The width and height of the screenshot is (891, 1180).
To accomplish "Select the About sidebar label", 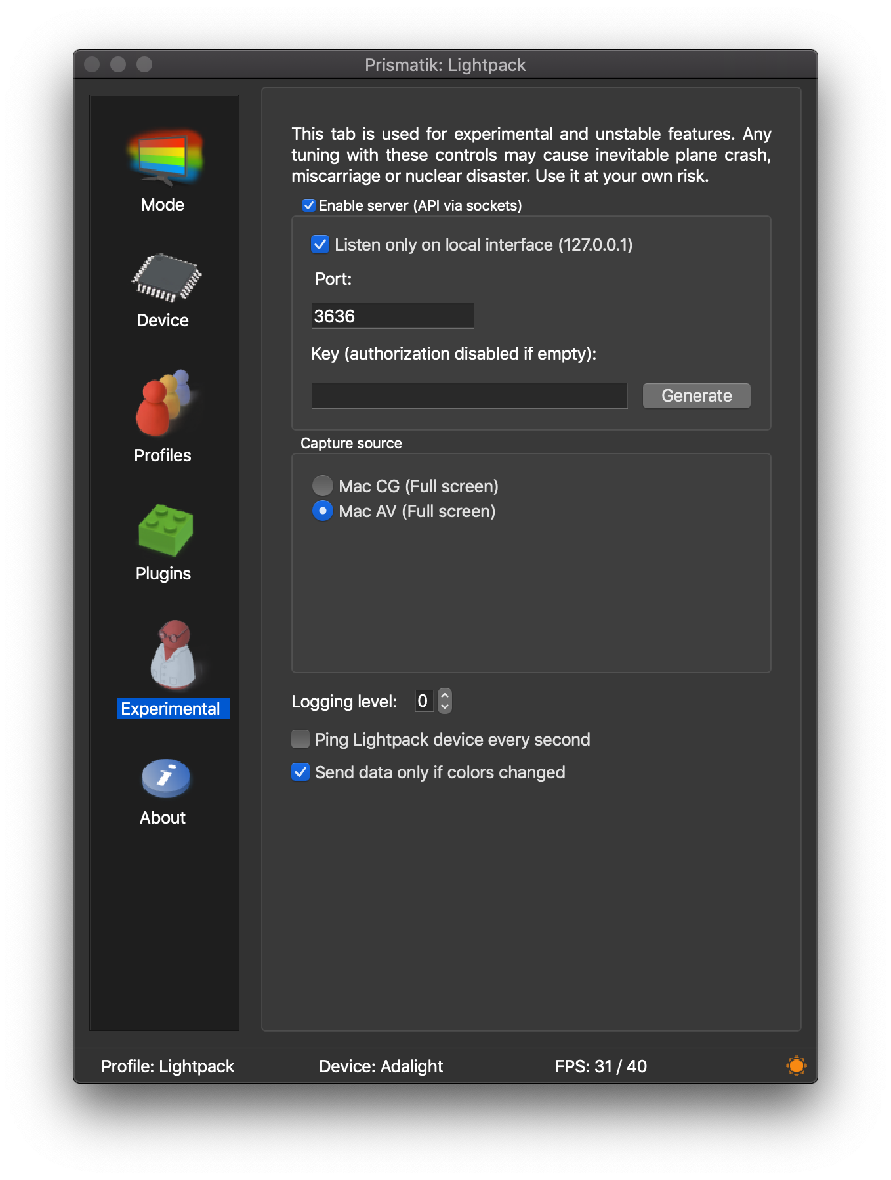I will point(163,818).
